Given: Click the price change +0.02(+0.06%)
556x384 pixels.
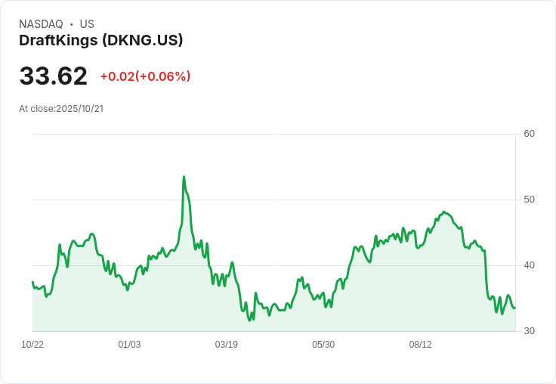Looking at the screenshot, I should [145, 76].
